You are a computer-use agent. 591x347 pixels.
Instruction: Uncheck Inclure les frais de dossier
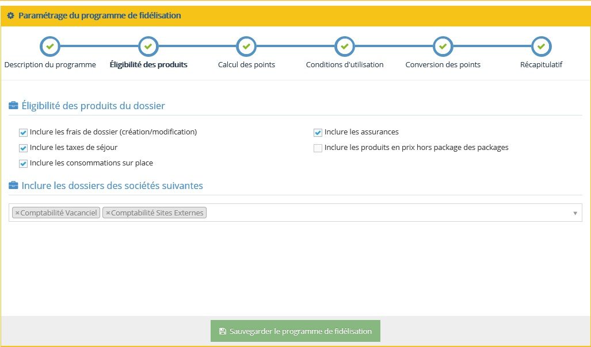24,133
